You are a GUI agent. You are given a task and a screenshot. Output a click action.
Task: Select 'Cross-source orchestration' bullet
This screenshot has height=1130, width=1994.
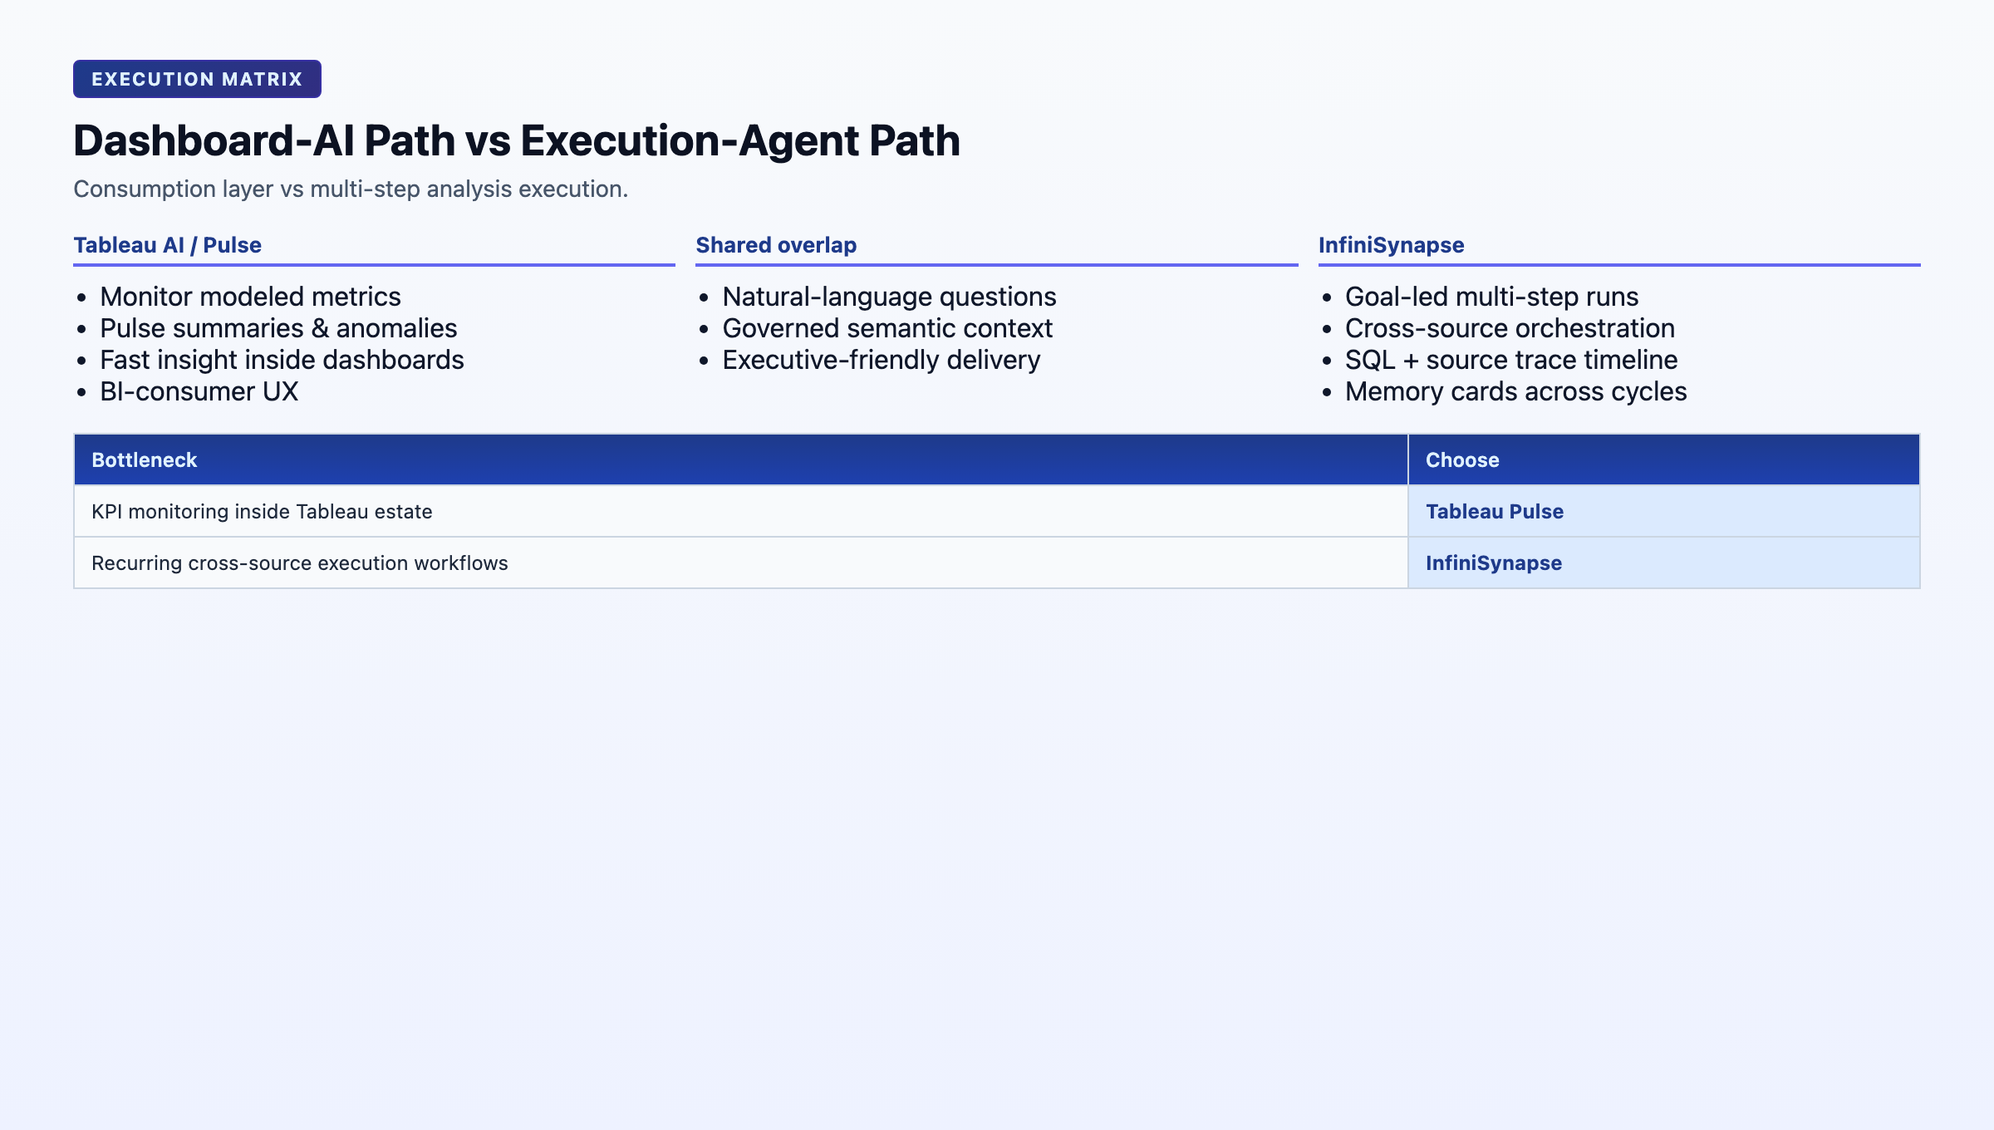1510,328
